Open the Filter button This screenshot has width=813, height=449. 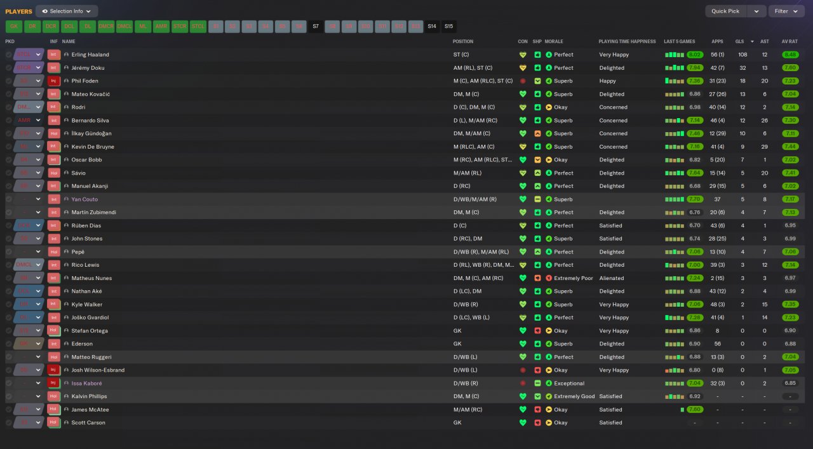(786, 11)
